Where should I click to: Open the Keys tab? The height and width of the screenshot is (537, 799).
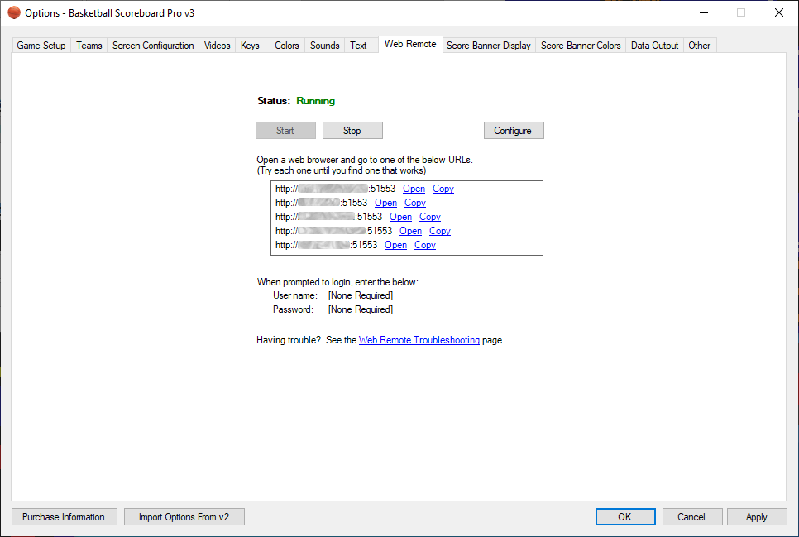250,46
